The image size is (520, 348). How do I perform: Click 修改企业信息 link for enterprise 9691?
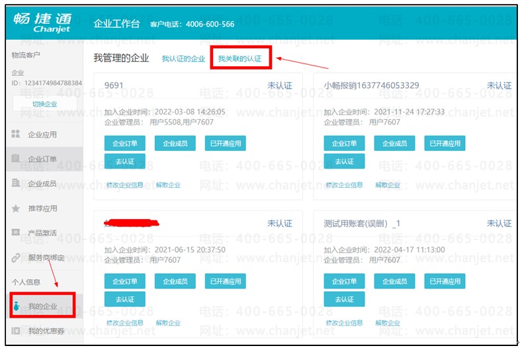click(x=124, y=185)
